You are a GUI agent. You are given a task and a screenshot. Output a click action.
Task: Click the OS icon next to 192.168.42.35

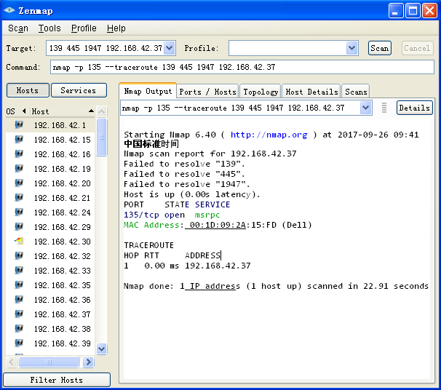pos(19,285)
